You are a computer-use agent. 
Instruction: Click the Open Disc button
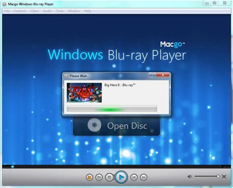116,126
